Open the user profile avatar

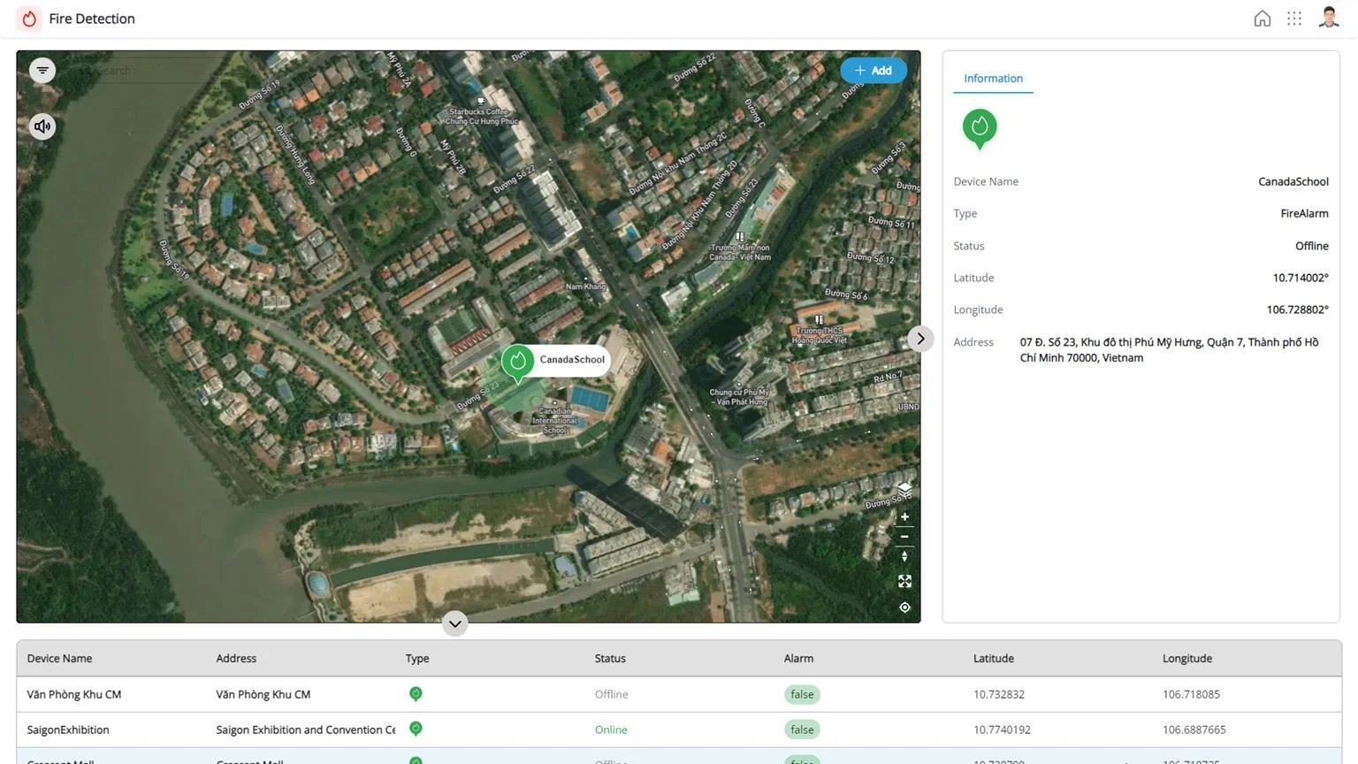(x=1328, y=19)
